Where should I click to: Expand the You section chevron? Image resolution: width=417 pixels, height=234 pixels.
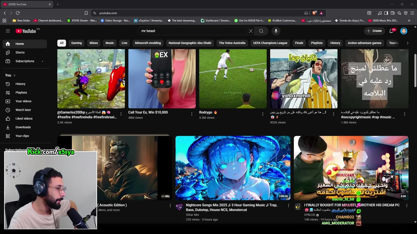coord(14,75)
